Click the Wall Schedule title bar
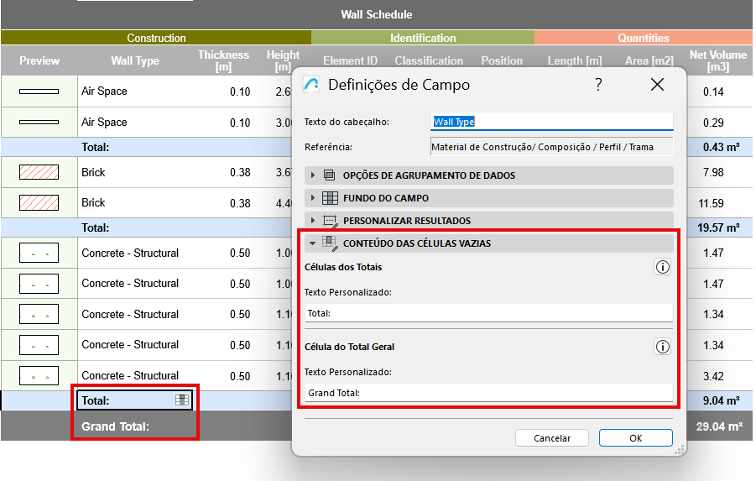This screenshot has height=481, width=756. (377, 14)
